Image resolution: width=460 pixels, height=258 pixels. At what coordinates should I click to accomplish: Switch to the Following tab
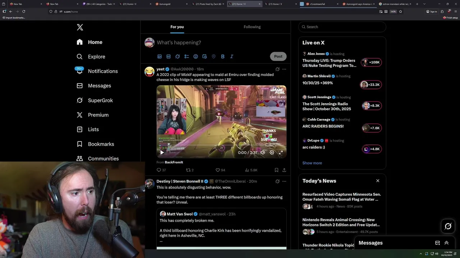252,27
